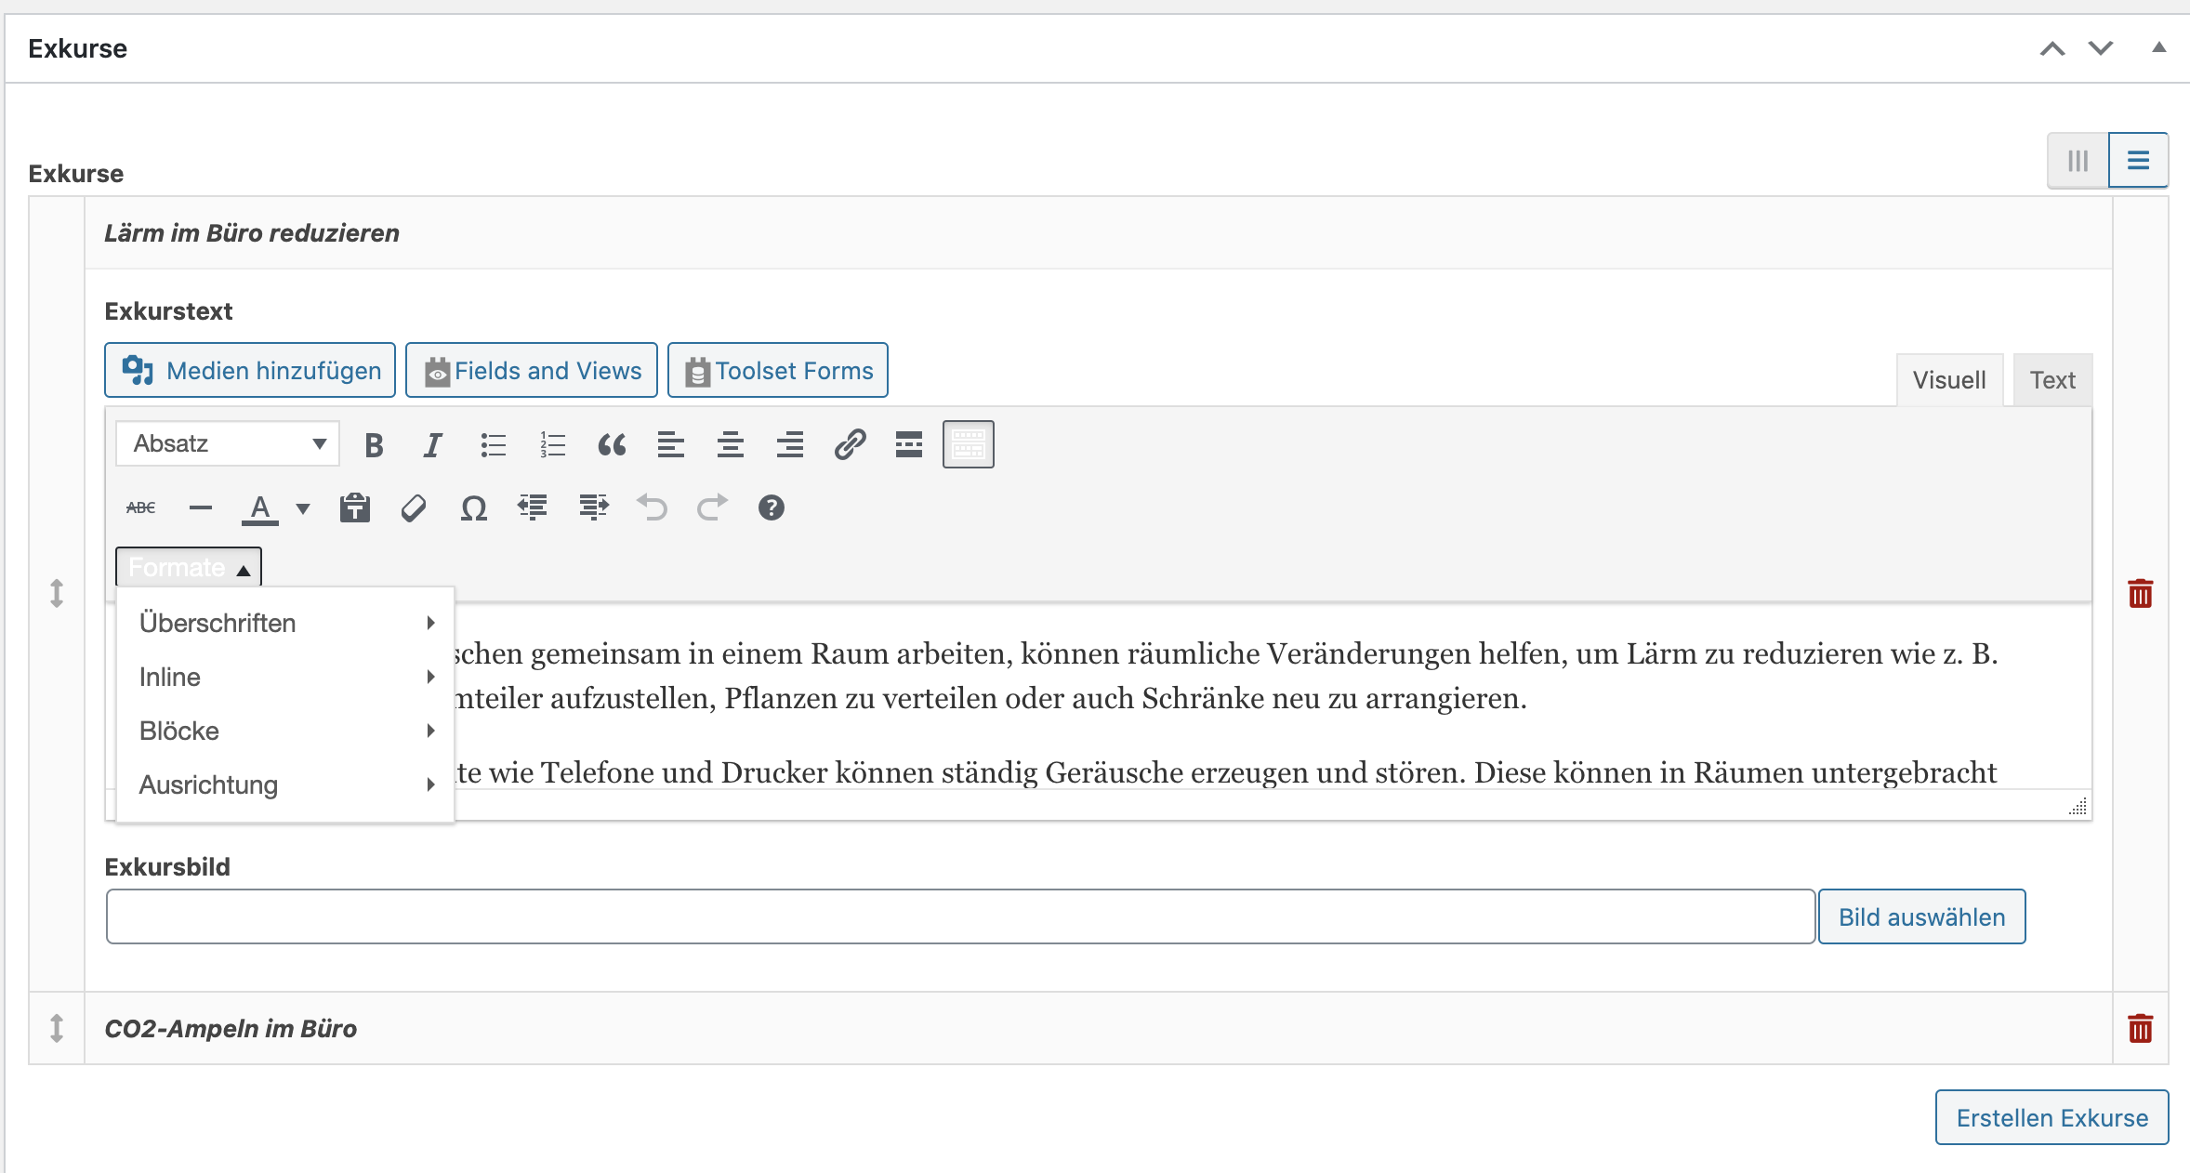Click Medien hinzufügen button
The width and height of the screenshot is (2190, 1173).
[x=250, y=371]
